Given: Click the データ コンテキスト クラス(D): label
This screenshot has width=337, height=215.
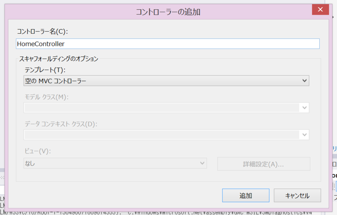Looking at the screenshot, I should pyautogui.click(x=61, y=124).
